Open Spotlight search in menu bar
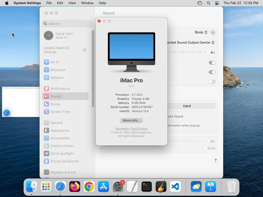263x197 pixels. pyautogui.click(x=209, y=3)
